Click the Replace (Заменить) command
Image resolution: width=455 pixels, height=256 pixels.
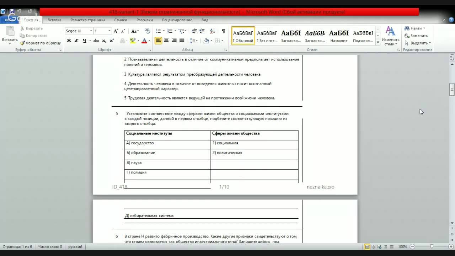point(416,36)
